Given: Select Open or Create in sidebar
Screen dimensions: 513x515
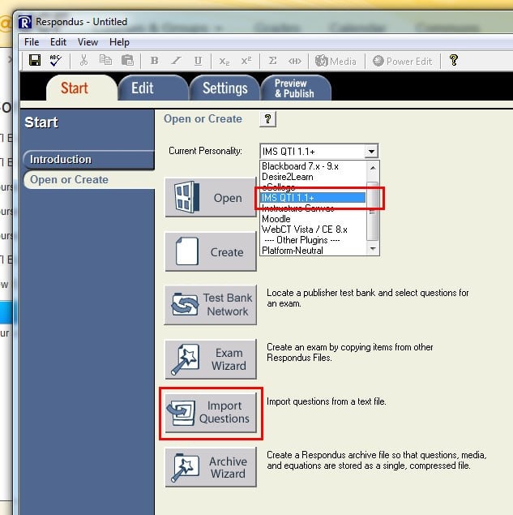Looking at the screenshot, I should click(89, 180).
